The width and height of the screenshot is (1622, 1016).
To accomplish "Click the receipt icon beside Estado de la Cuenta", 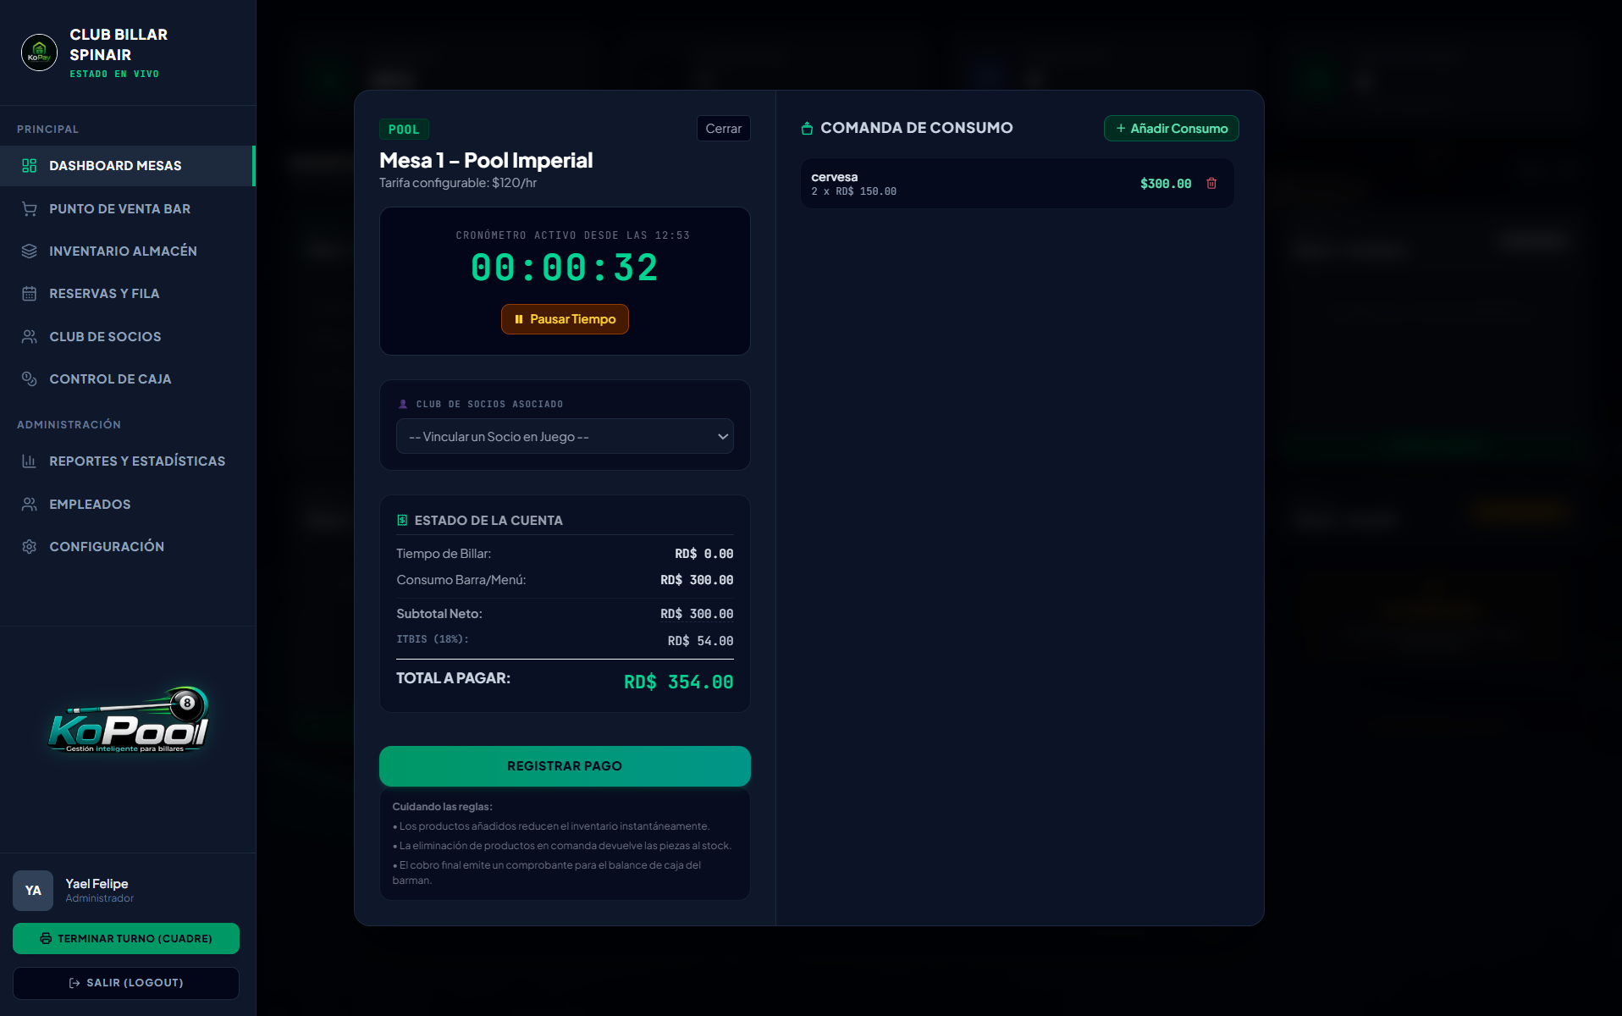I will (x=402, y=520).
